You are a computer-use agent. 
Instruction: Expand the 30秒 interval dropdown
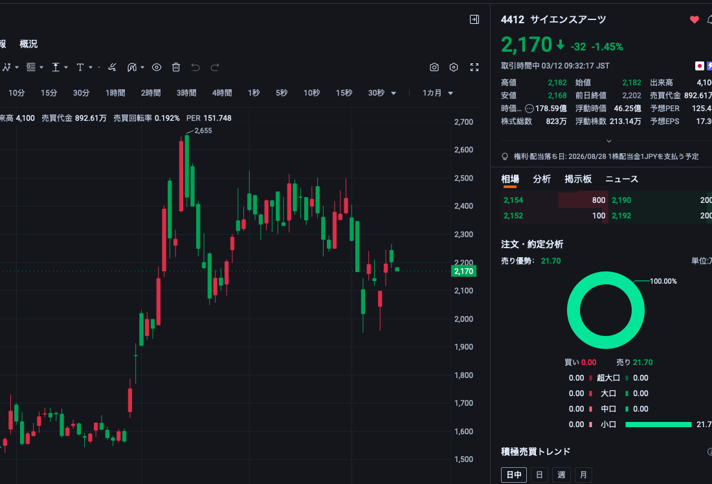(382, 93)
